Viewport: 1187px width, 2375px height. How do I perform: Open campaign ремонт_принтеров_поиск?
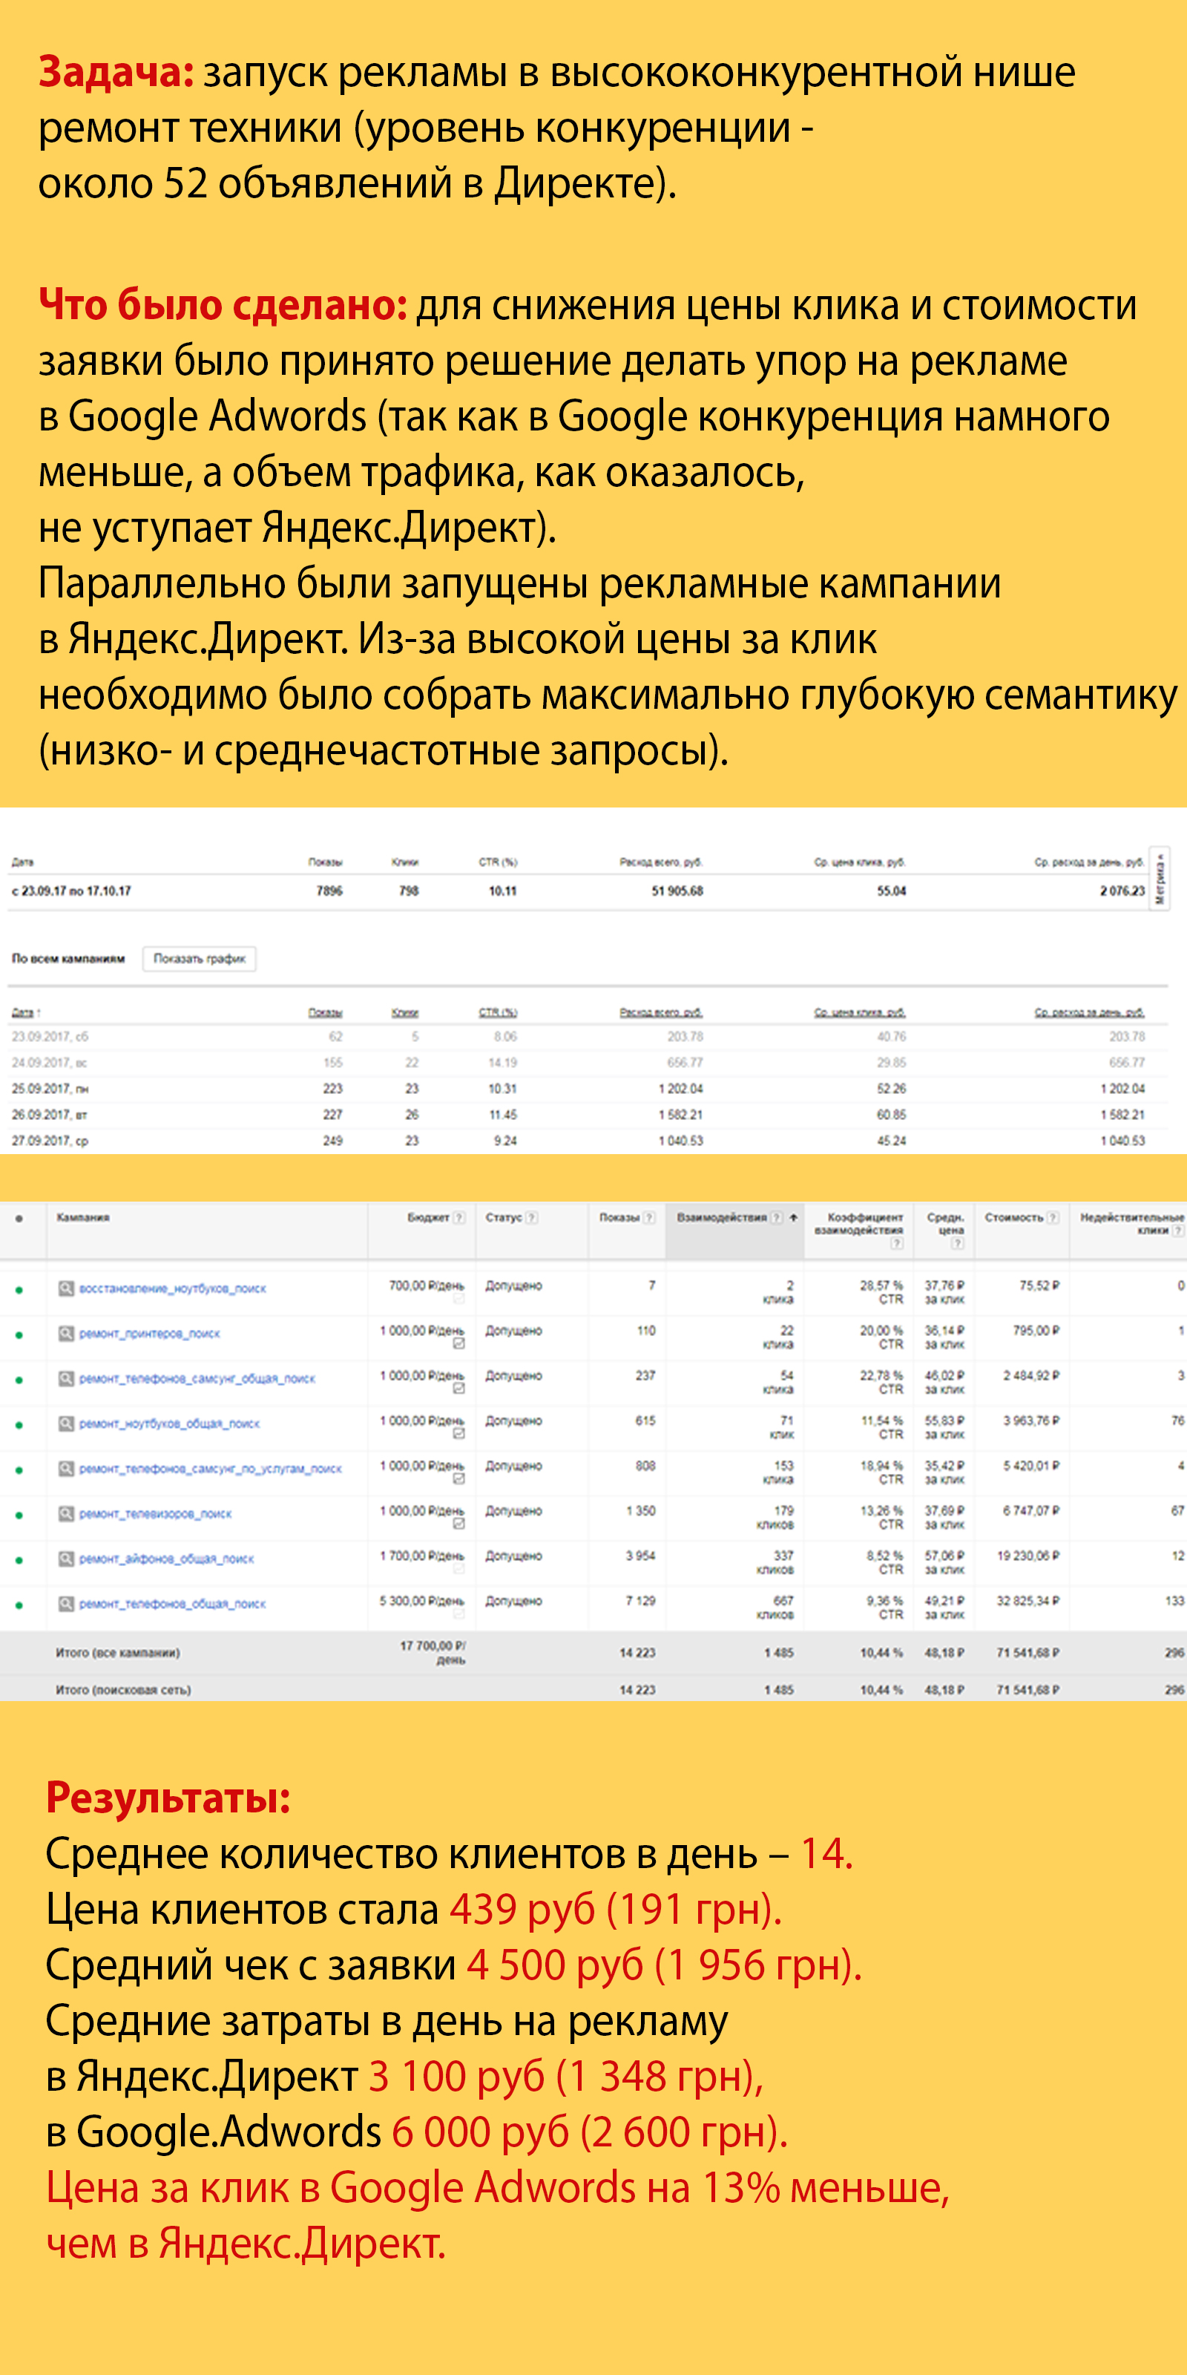[149, 1334]
